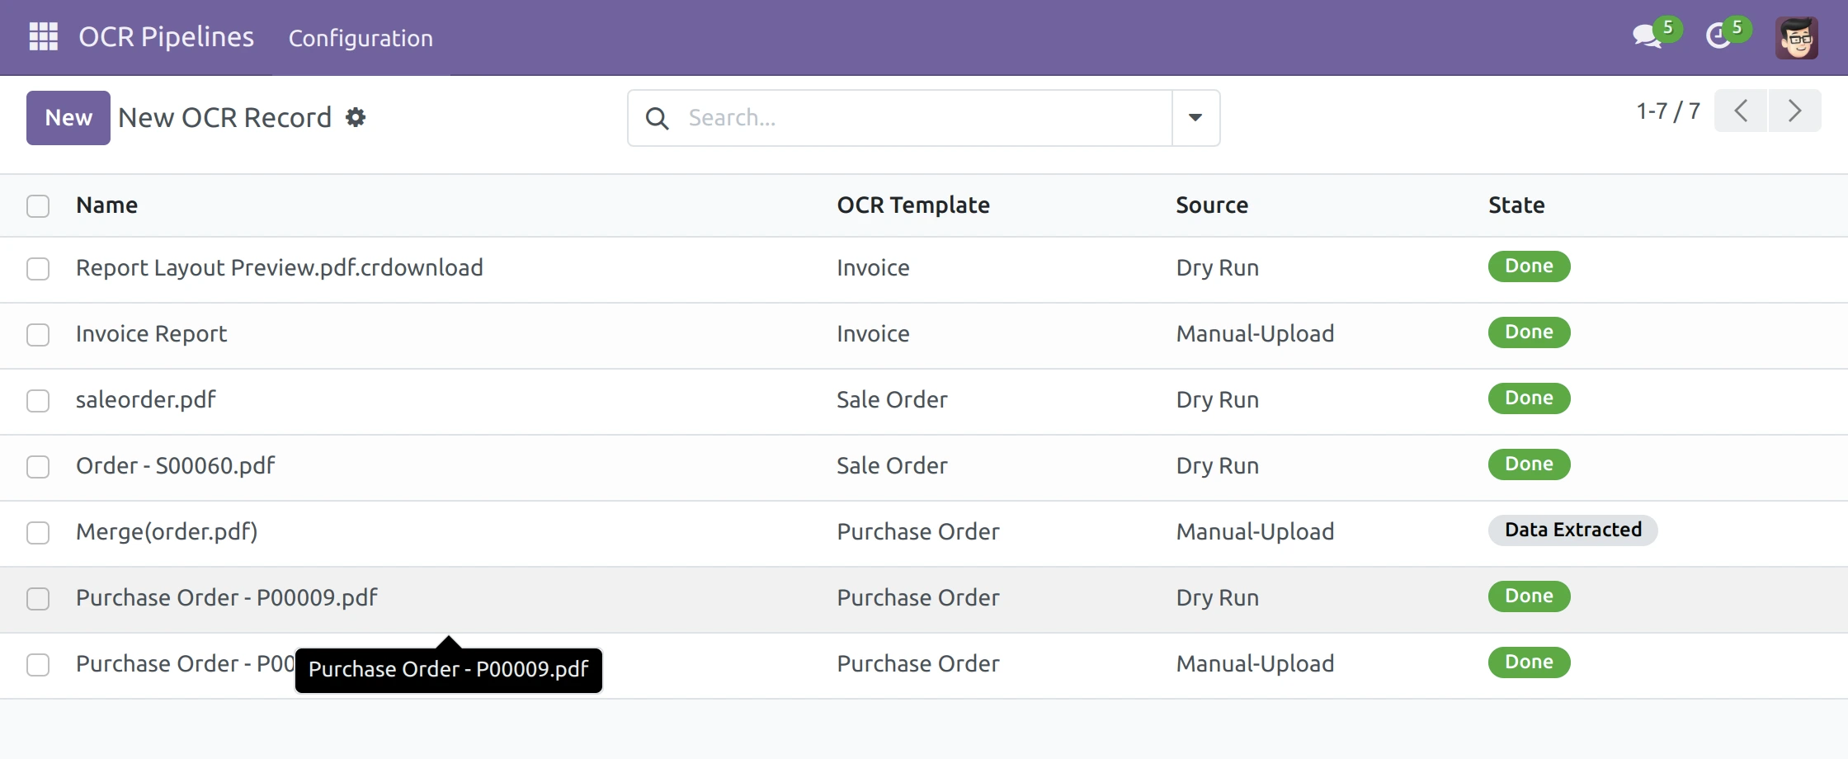The image size is (1848, 759).
Task: Select all records with header checkbox
Action: pyautogui.click(x=38, y=205)
